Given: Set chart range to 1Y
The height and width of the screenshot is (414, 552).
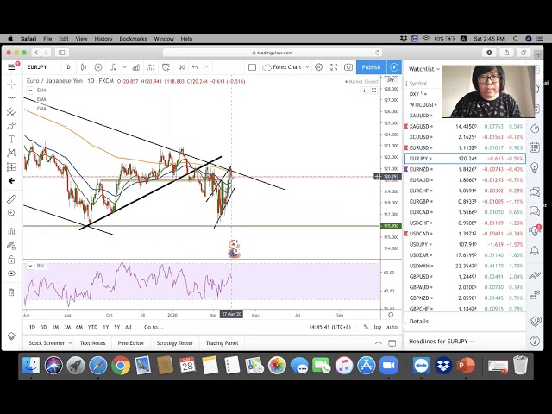Looking at the screenshot, I should 105,327.
